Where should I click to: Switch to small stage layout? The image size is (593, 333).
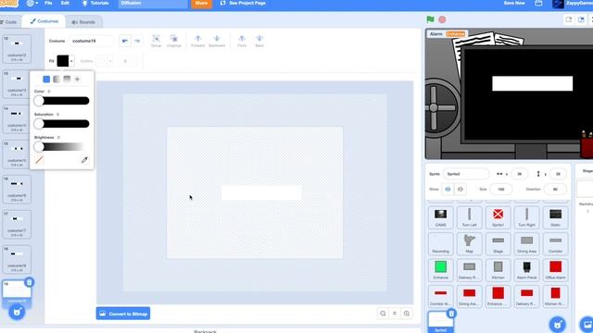[x=569, y=19]
